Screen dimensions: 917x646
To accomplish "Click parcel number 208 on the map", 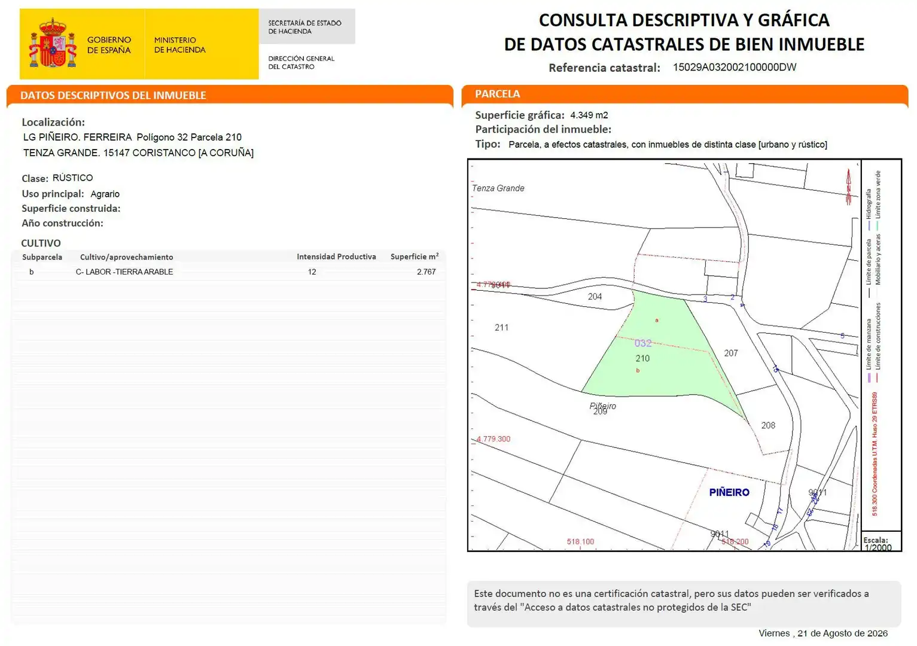I will (x=768, y=425).
